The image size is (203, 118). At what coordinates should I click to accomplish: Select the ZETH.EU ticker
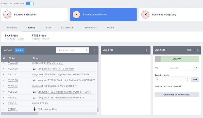pos(13,109)
